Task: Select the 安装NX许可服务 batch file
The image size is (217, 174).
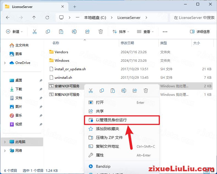Action: pyautogui.click(x=67, y=86)
